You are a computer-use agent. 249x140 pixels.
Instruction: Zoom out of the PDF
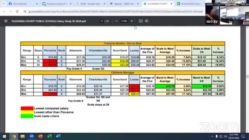click(x=116, y=21)
